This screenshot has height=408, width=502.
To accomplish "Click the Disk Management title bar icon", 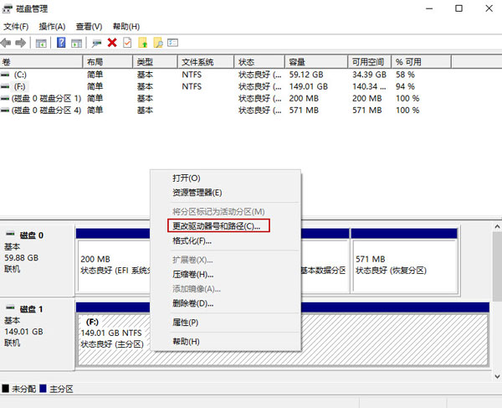I will point(8,8).
